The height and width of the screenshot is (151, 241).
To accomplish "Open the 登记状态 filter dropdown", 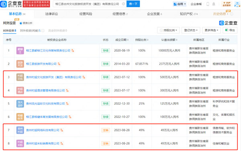I will (x=191, y=30).
